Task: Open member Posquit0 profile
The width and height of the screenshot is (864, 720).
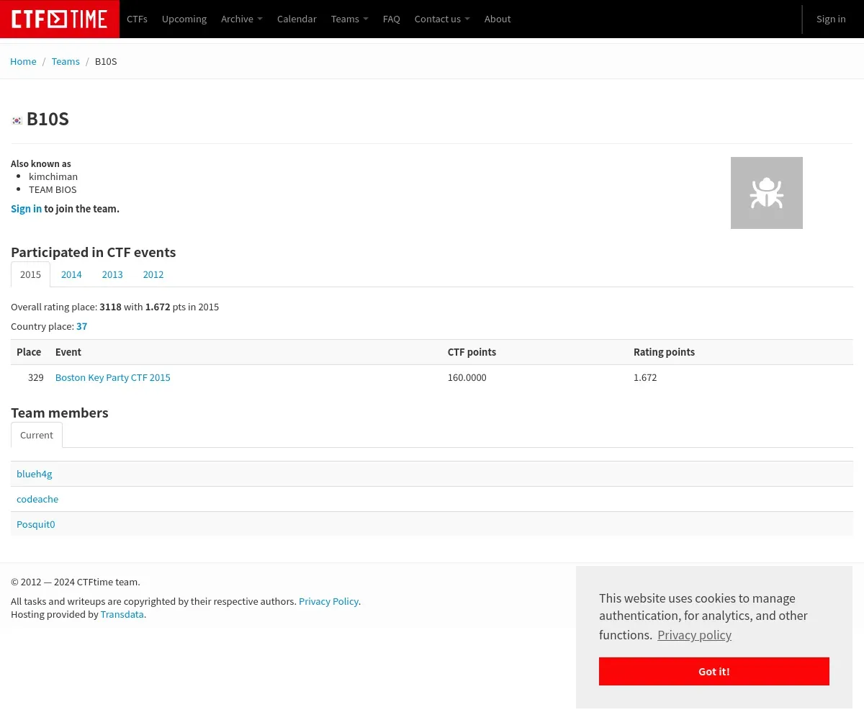Action: tap(36, 524)
